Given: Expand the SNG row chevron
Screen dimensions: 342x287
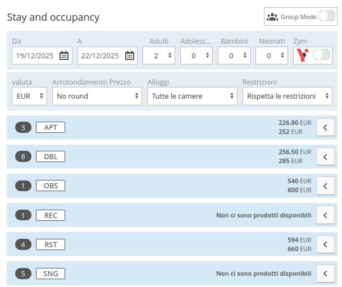Looking at the screenshot, I should coord(325,273).
